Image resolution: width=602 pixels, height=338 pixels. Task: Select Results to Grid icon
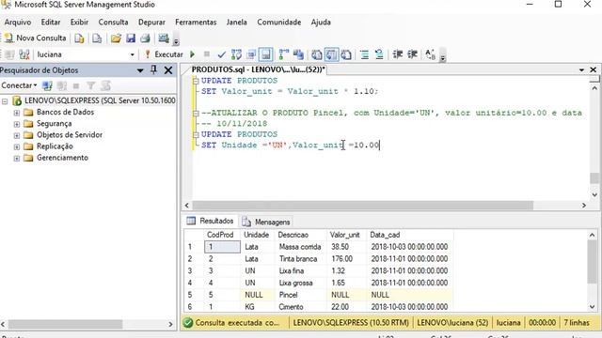(x=331, y=54)
